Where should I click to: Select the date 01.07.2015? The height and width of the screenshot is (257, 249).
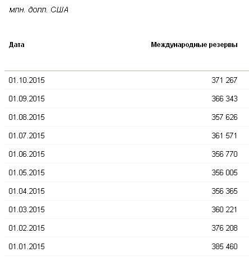click(26, 135)
